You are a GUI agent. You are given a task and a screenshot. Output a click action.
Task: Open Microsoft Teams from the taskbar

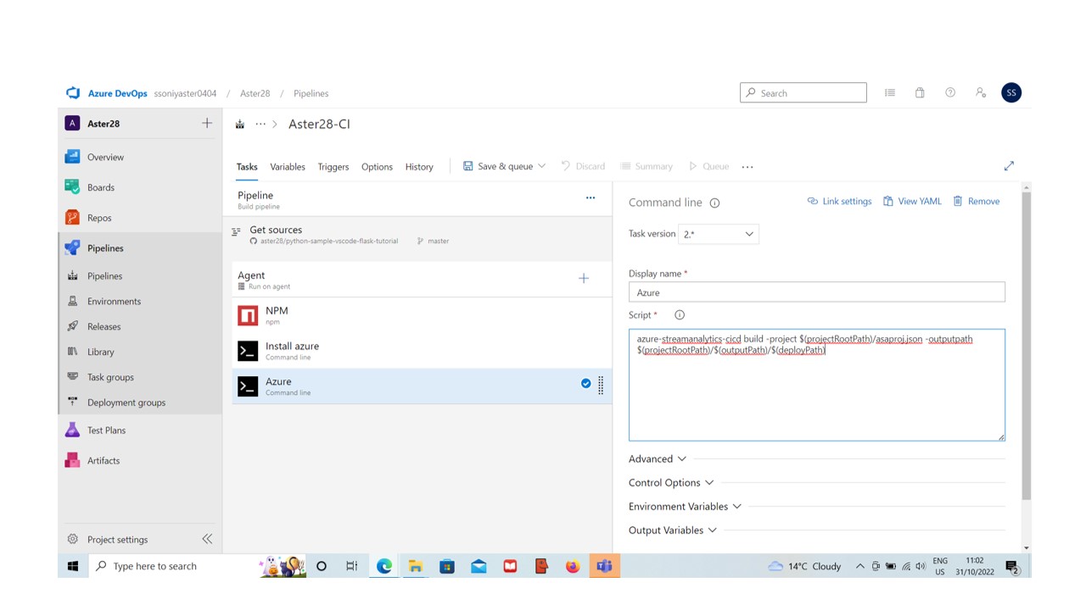click(604, 566)
